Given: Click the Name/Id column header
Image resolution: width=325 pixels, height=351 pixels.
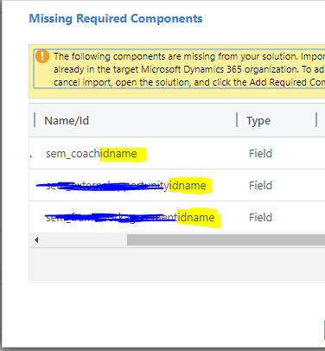Looking at the screenshot, I should tap(67, 121).
